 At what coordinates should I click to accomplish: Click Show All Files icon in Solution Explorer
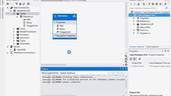pos(160,4)
